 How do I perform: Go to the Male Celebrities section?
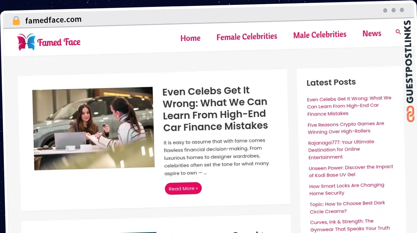[320, 35]
